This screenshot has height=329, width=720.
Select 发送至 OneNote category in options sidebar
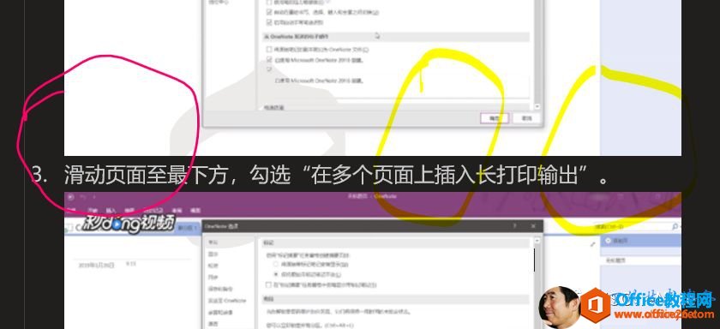[227, 301]
